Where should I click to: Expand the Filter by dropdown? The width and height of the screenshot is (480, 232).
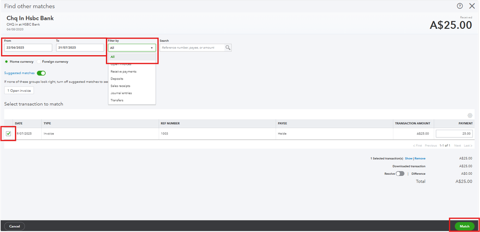[x=132, y=48]
